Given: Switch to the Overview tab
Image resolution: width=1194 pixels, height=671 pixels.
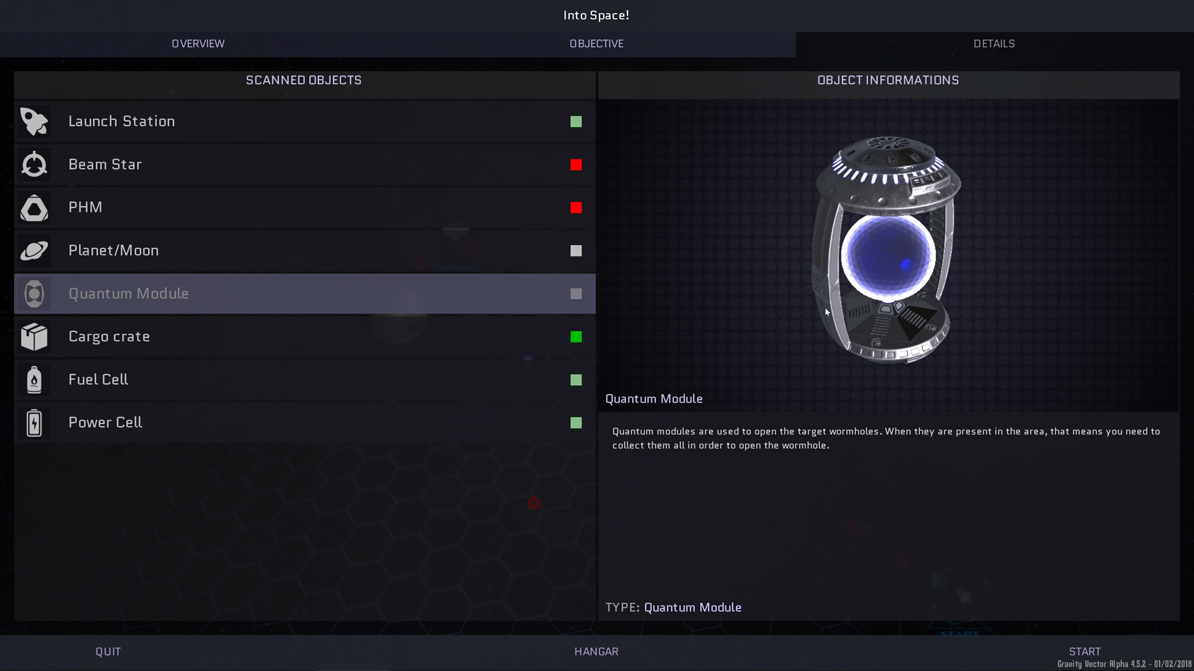Looking at the screenshot, I should tap(198, 43).
